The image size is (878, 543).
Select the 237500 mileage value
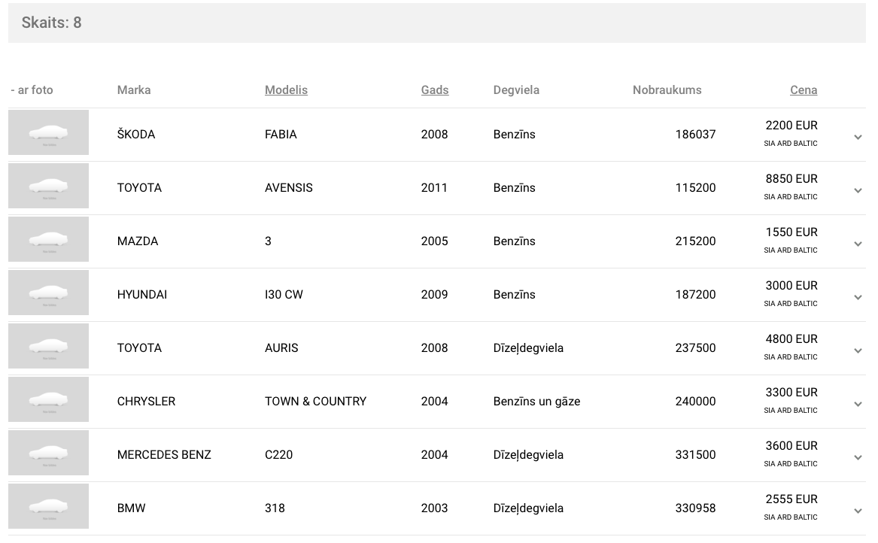(x=695, y=348)
